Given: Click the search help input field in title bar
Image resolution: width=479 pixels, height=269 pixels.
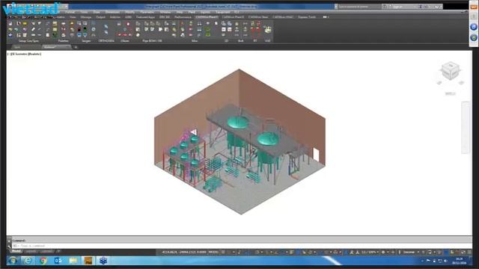Looking at the screenshot, I should (x=359, y=7).
